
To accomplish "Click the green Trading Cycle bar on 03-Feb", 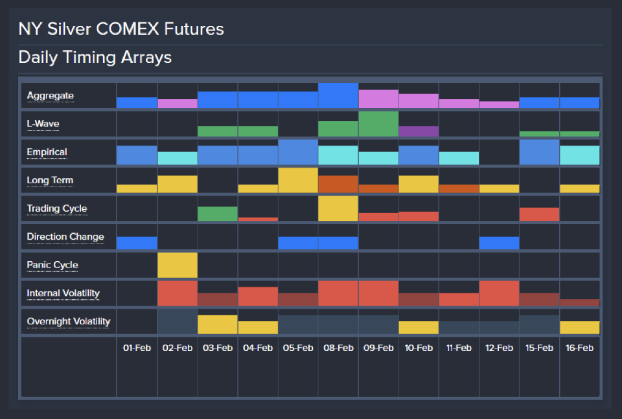I will (218, 214).
